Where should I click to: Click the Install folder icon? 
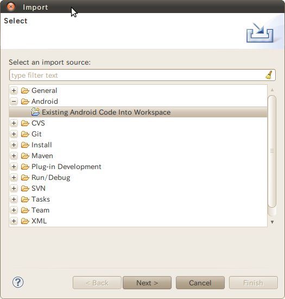pos(25,145)
